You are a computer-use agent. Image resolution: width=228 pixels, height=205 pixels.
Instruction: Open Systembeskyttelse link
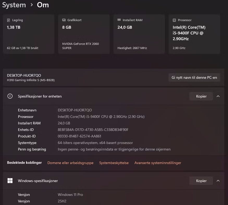coord(114,163)
